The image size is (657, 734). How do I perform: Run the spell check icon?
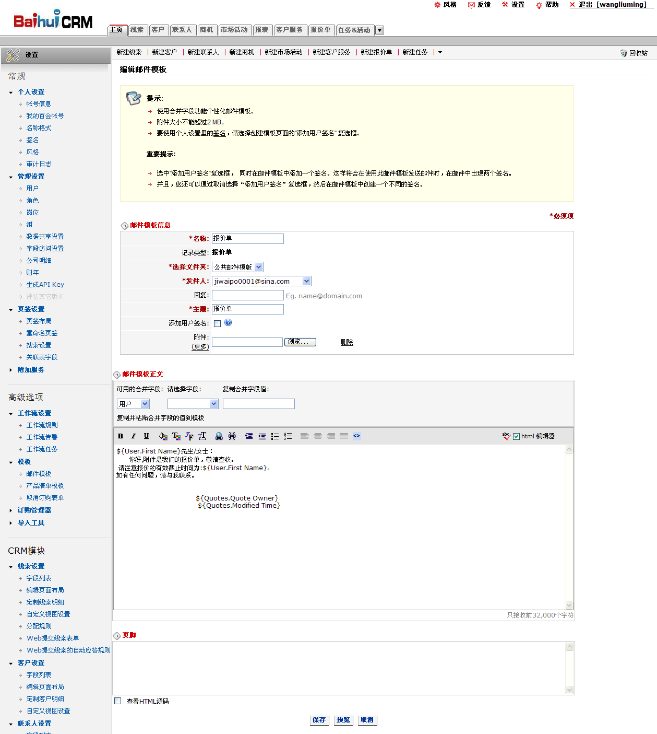click(506, 436)
